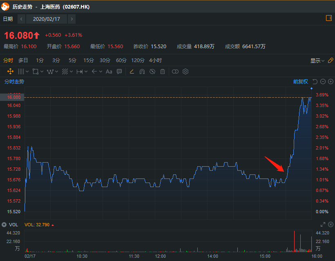The height and width of the screenshot is (261, 335).
Task: Open the orange edit pencil at top right
Action: 331,60
